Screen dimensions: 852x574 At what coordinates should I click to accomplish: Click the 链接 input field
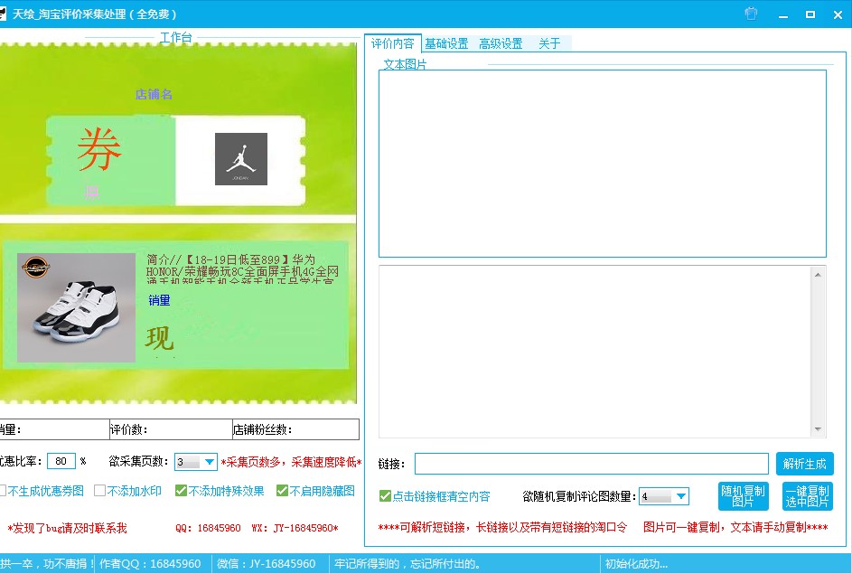(591, 464)
